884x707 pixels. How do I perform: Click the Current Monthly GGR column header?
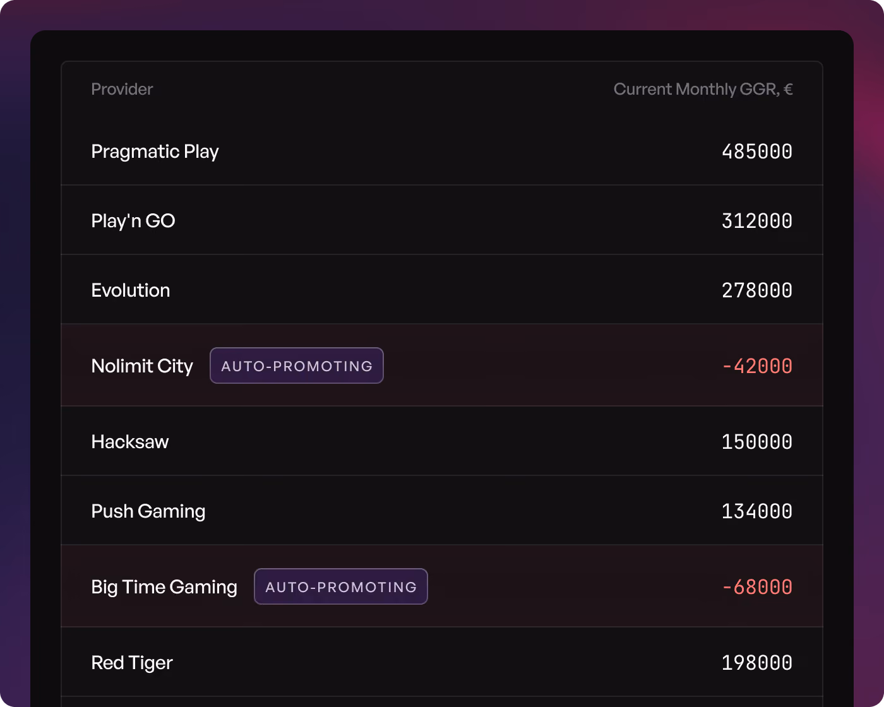[x=703, y=89]
